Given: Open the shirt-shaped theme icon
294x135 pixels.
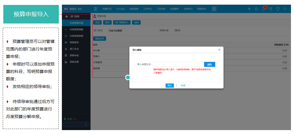Looking at the screenshot, I should (278, 9).
